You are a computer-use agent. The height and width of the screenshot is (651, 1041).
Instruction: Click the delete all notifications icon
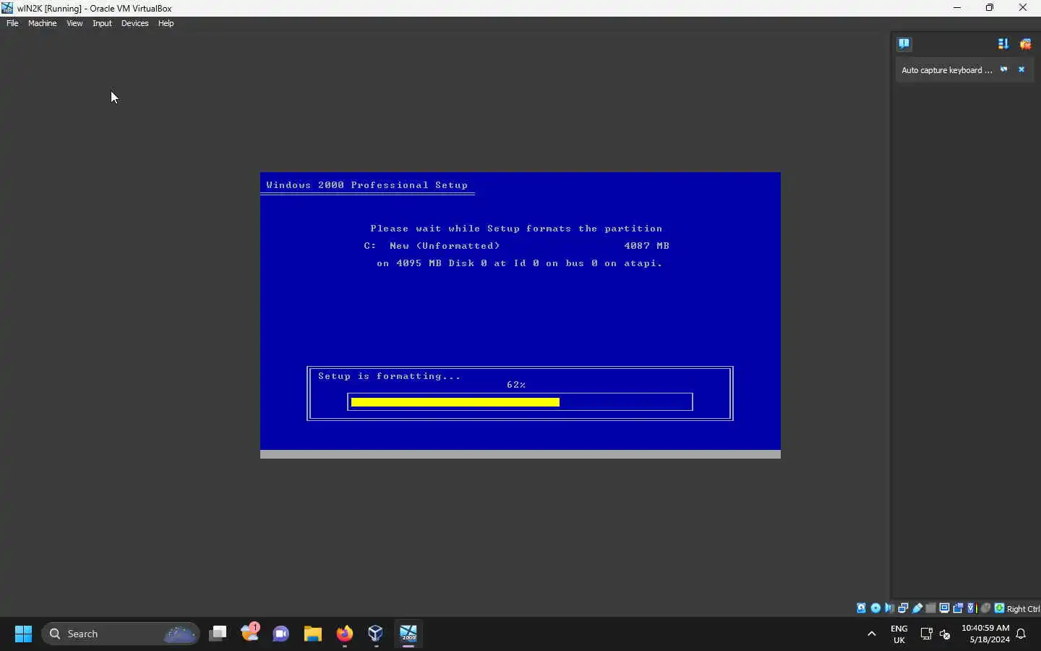1025,44
